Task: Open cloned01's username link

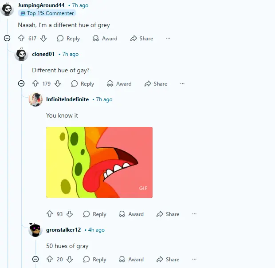Action: [x=43, y=54]
